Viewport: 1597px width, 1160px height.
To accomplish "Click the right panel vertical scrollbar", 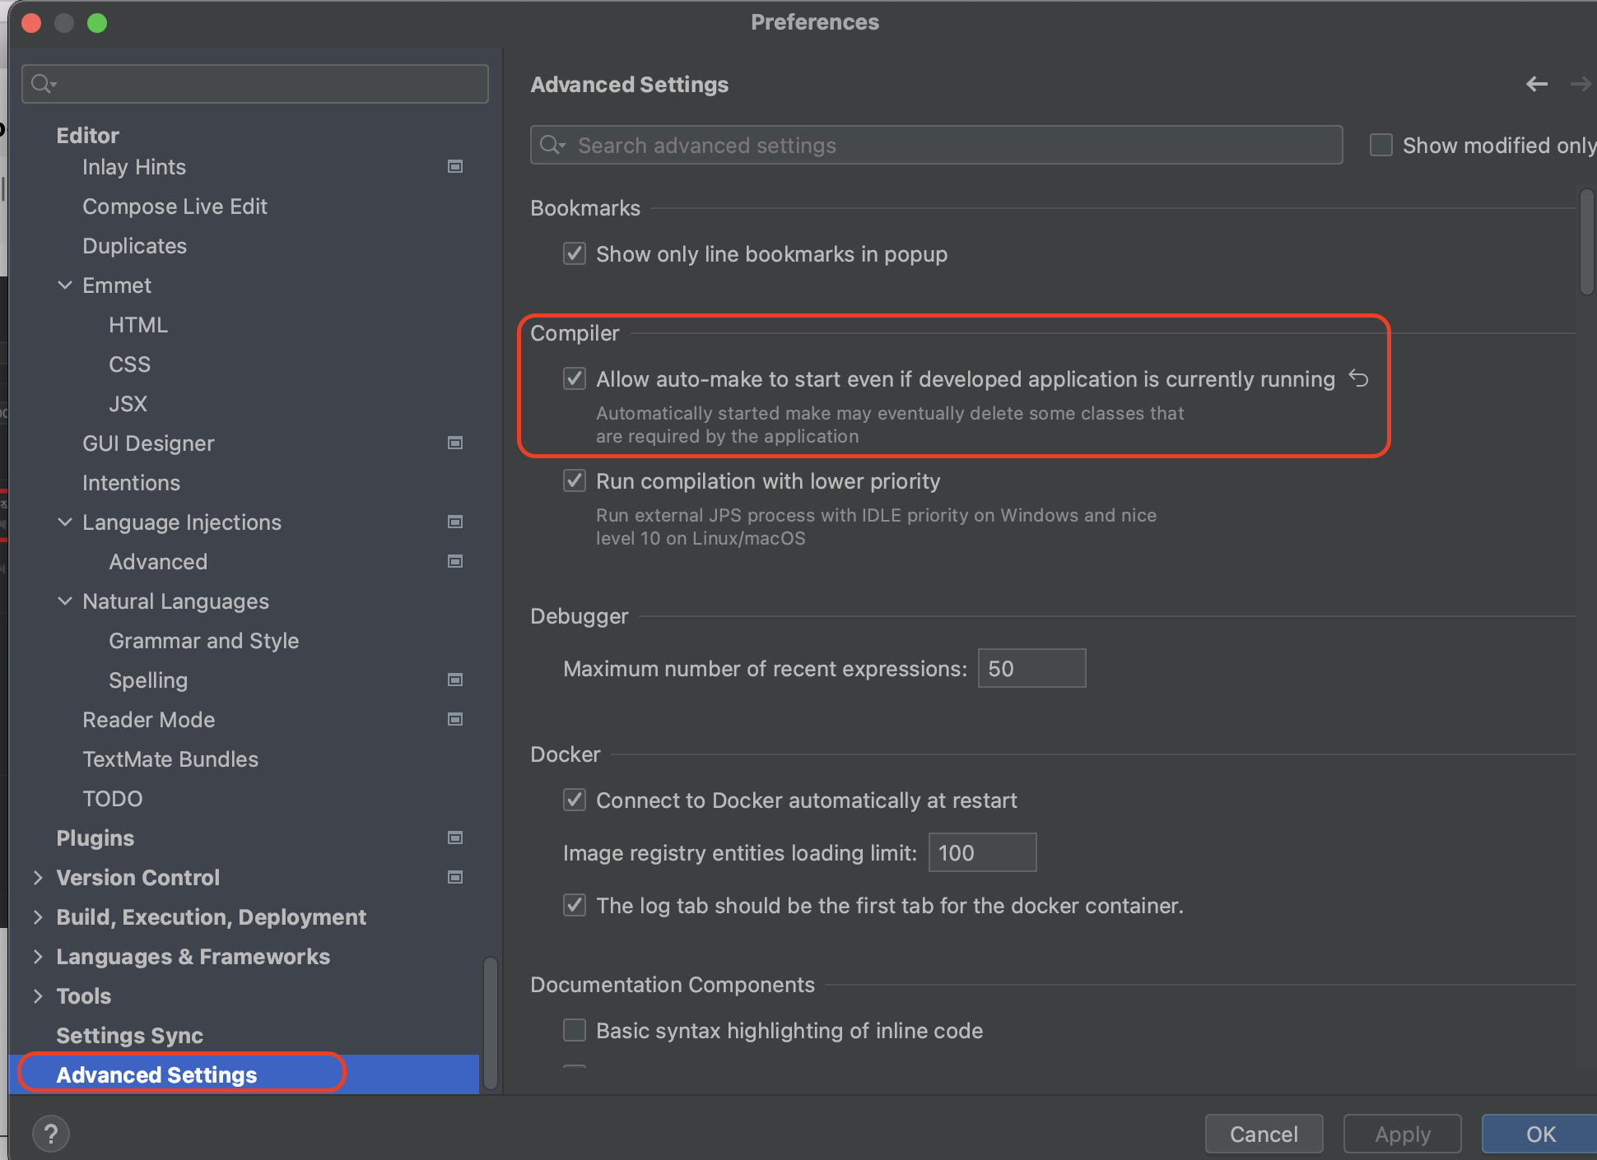I will pyautogui.click(x=1586, y=243).
